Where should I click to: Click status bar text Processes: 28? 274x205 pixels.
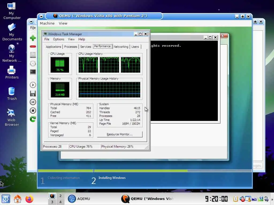click(52, 147)
